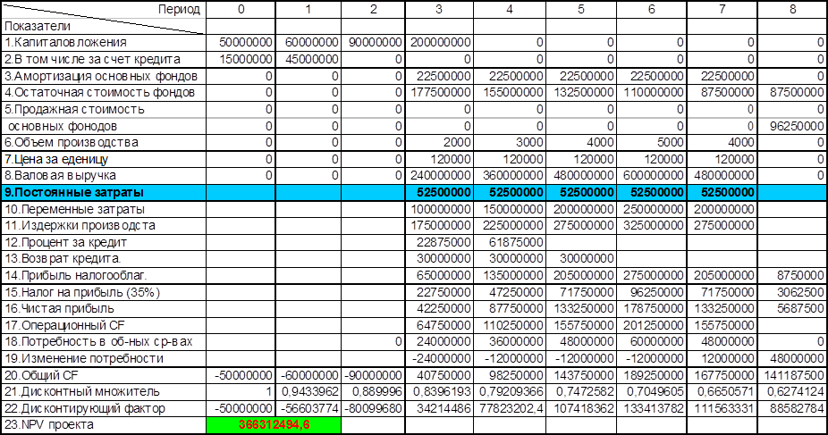
Task: Click 15000000 in the credit row
Action: 246,59
